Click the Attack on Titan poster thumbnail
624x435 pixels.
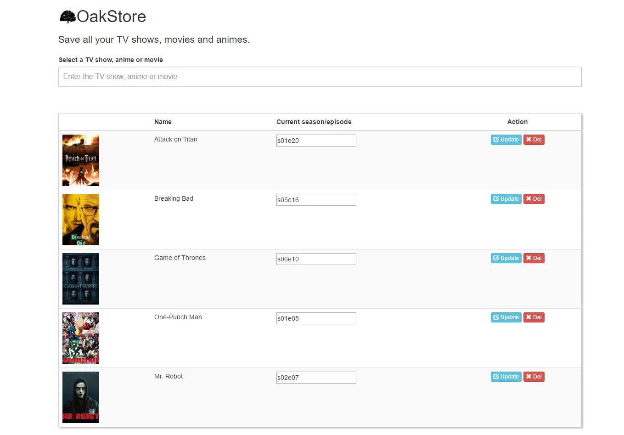(81, 160)
